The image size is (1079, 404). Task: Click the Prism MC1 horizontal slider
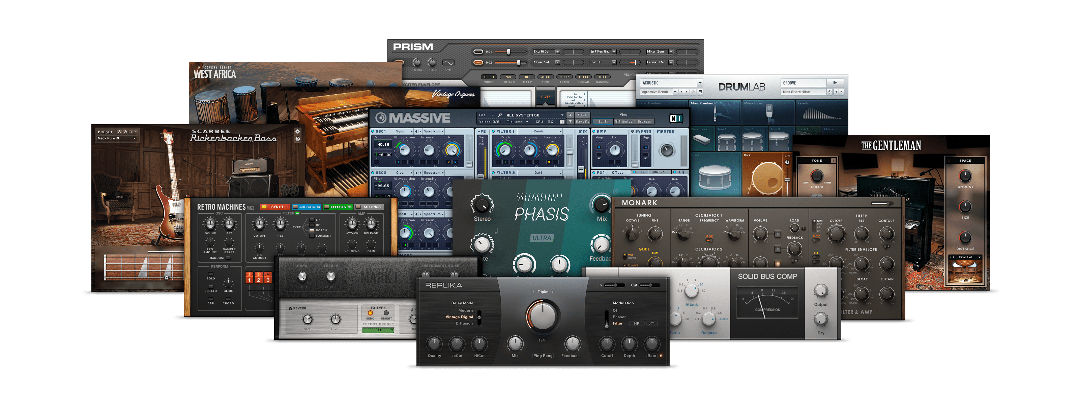pos(511,52)
